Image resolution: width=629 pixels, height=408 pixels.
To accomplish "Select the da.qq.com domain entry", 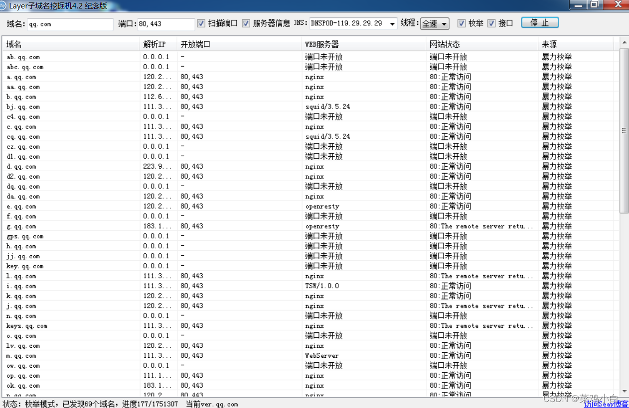I will (23, 197).
